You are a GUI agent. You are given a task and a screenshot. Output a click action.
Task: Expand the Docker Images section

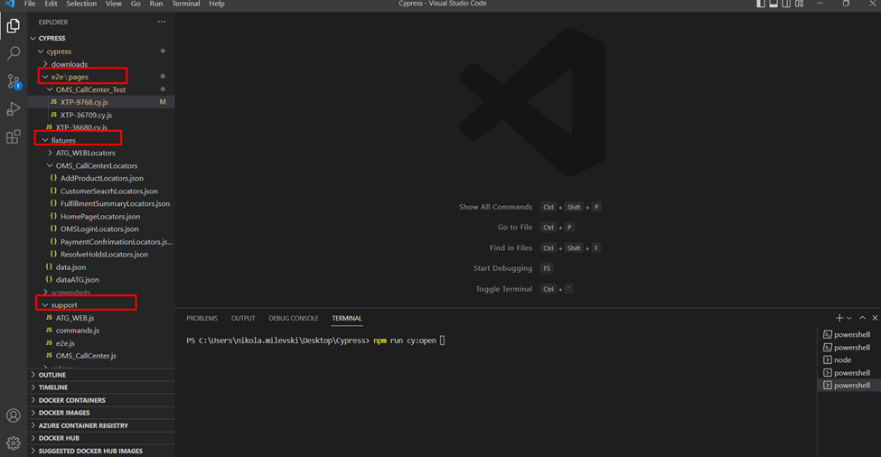click(x=101, y=413)
